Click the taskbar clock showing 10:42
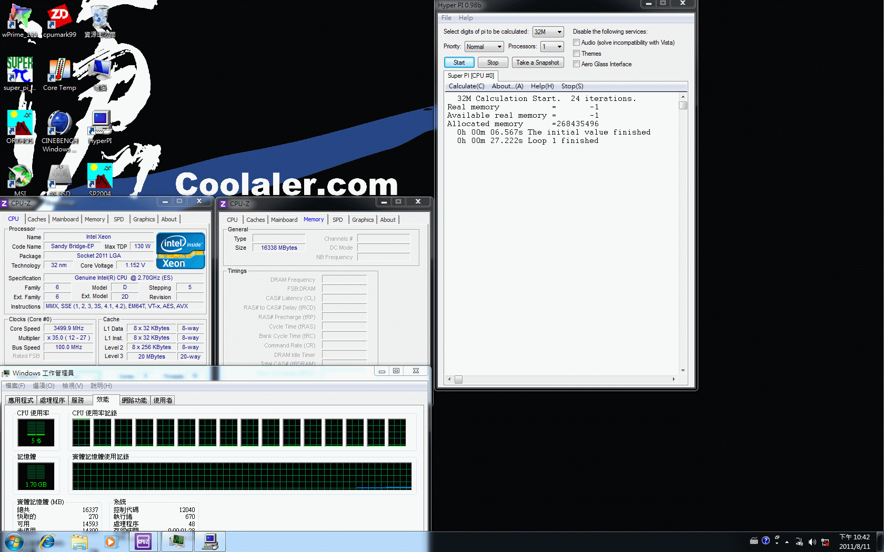Screen dimensions: 884x552 pyautogui.click(x=855, y=542)
